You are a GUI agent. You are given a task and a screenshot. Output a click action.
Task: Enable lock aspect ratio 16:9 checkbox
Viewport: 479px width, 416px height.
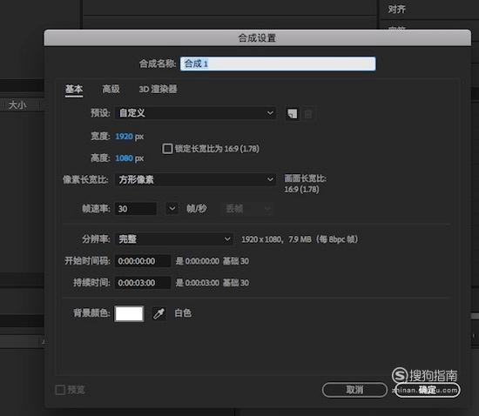167,149
